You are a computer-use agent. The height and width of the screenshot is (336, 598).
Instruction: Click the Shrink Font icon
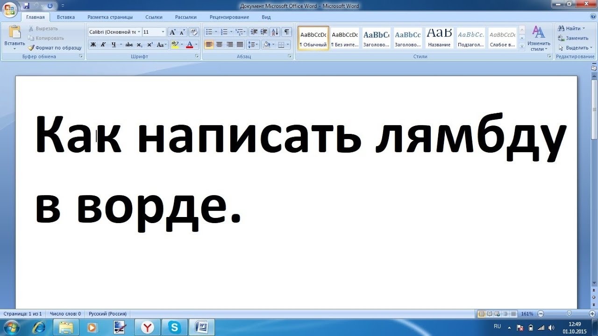182,32
